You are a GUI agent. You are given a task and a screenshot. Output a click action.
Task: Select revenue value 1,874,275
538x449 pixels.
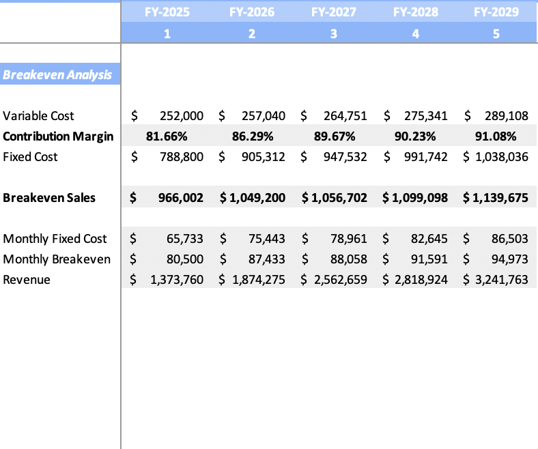(259, 280)
